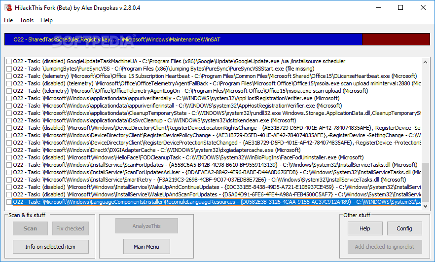This screenshot has width=435, height=262.
Task: Open Info on selected item
Action: pyautogui.click(x=50, y=247)
